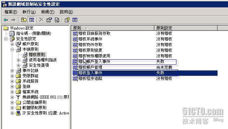This screenshot has height=129, width=228.
Task: Click the 稽核特殊權限使用 policy name
Action: click(94, 56)
